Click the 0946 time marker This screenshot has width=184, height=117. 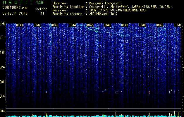[x=107, y=25]
